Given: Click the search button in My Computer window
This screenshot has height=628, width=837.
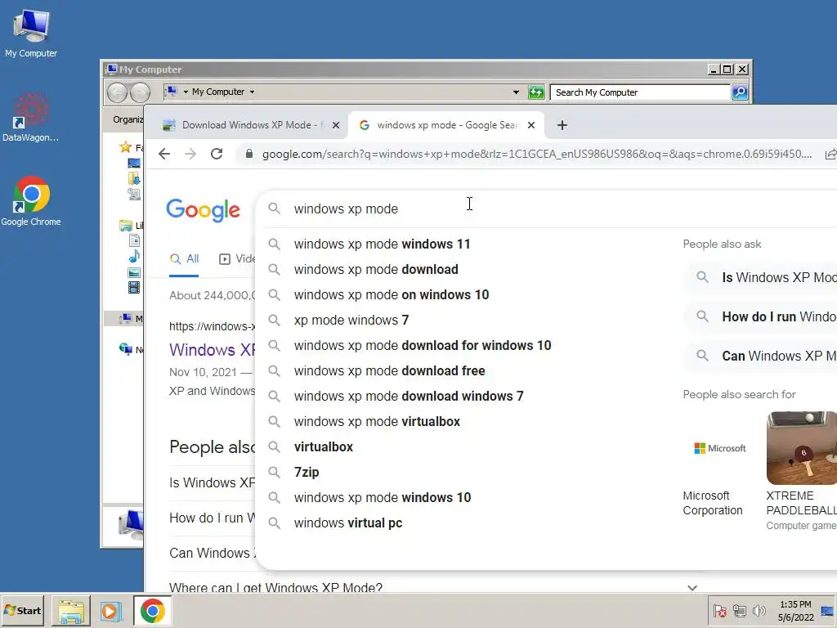Looking at the screenshot, I should pyautogui.click(x=739, y=92).
